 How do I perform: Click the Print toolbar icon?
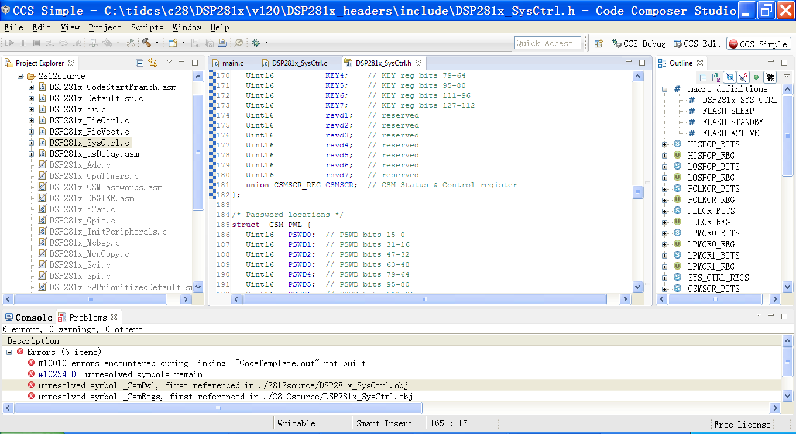pyautogui.click(x=222, y=43)
